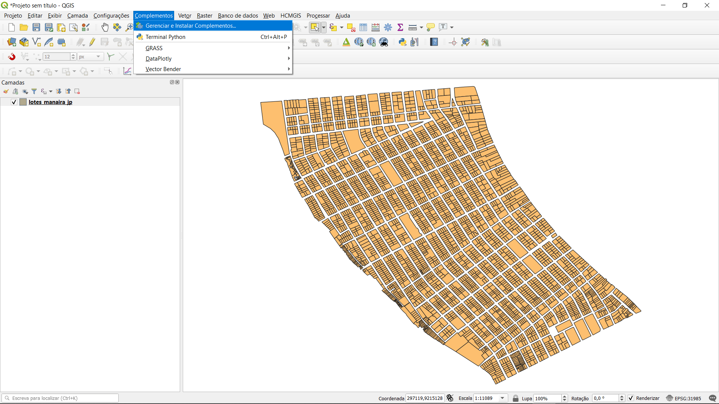Viewport: 719px width, 404px height.
Task: Click the lotes_manaira_jp layer color swatch
Action: 23,102
